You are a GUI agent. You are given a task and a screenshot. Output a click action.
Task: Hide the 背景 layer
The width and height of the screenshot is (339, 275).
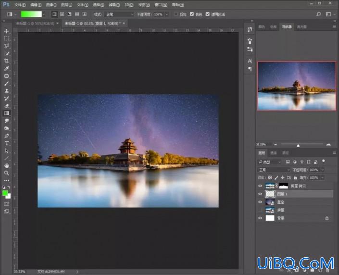260,218
